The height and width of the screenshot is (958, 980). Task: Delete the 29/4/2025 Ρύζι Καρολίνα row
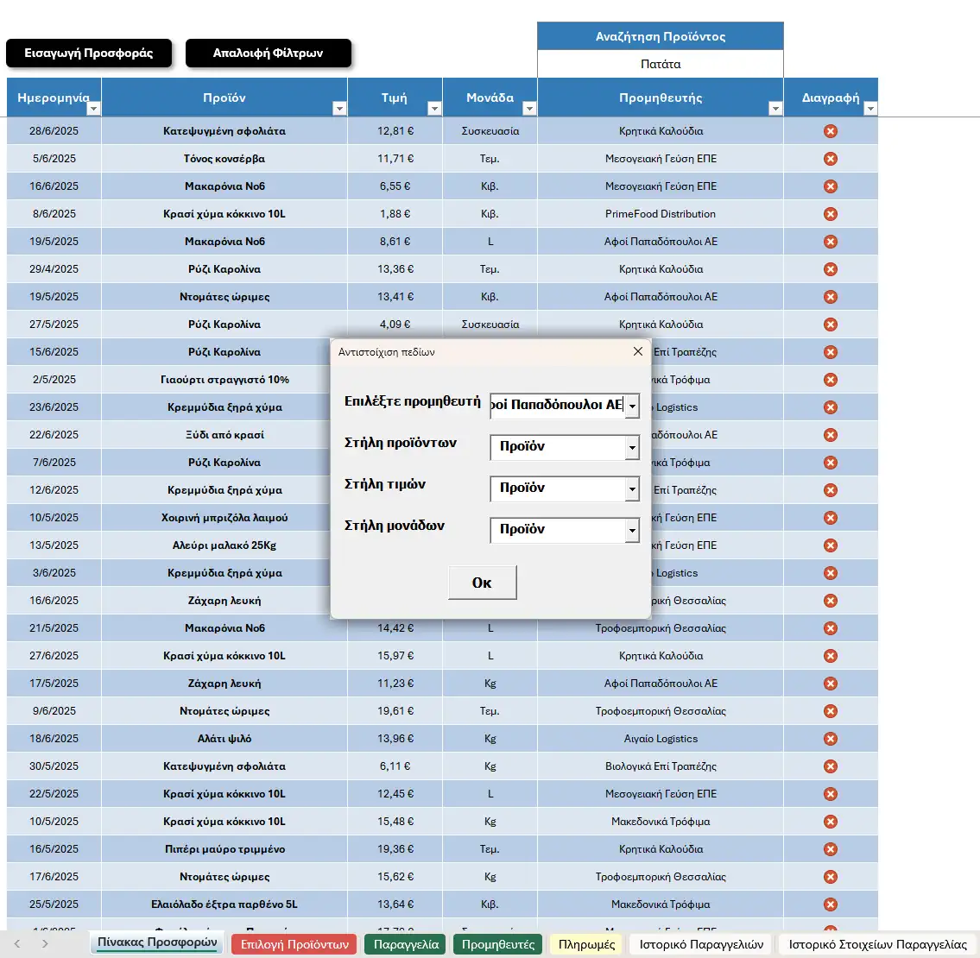click(x=830, y=269)
